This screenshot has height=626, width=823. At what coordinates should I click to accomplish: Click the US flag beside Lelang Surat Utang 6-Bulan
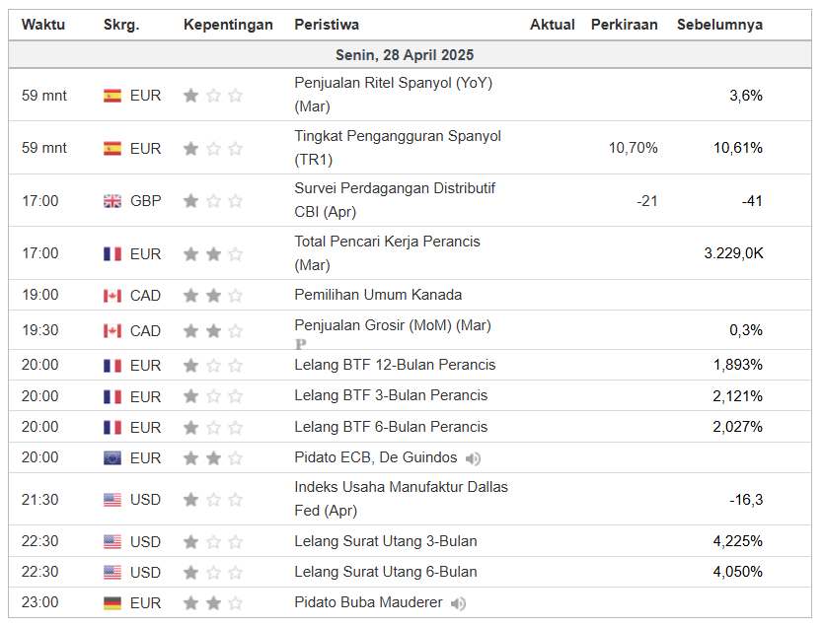click(x=112, y=572)
